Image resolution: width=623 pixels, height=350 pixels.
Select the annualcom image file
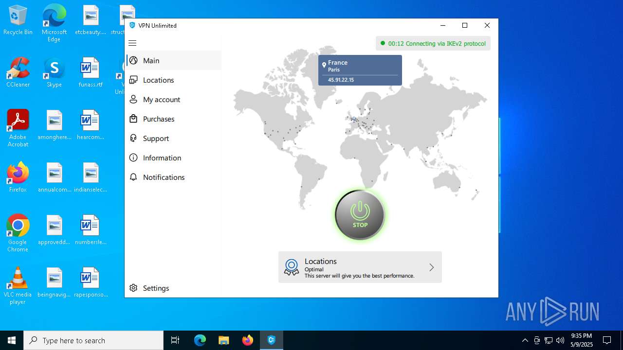[54, 177]
